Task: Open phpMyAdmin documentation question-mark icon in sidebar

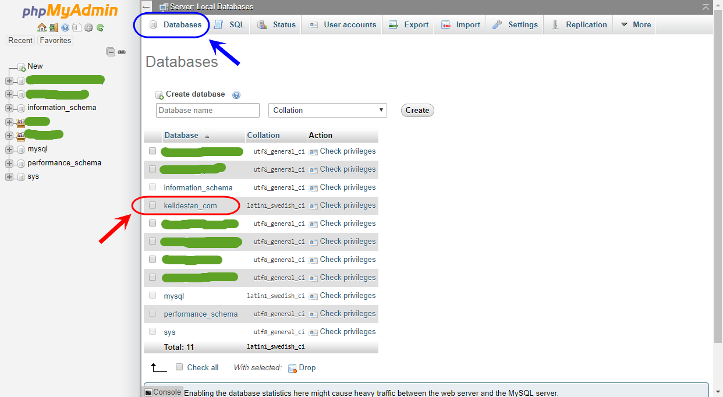Action: (65, 27)
